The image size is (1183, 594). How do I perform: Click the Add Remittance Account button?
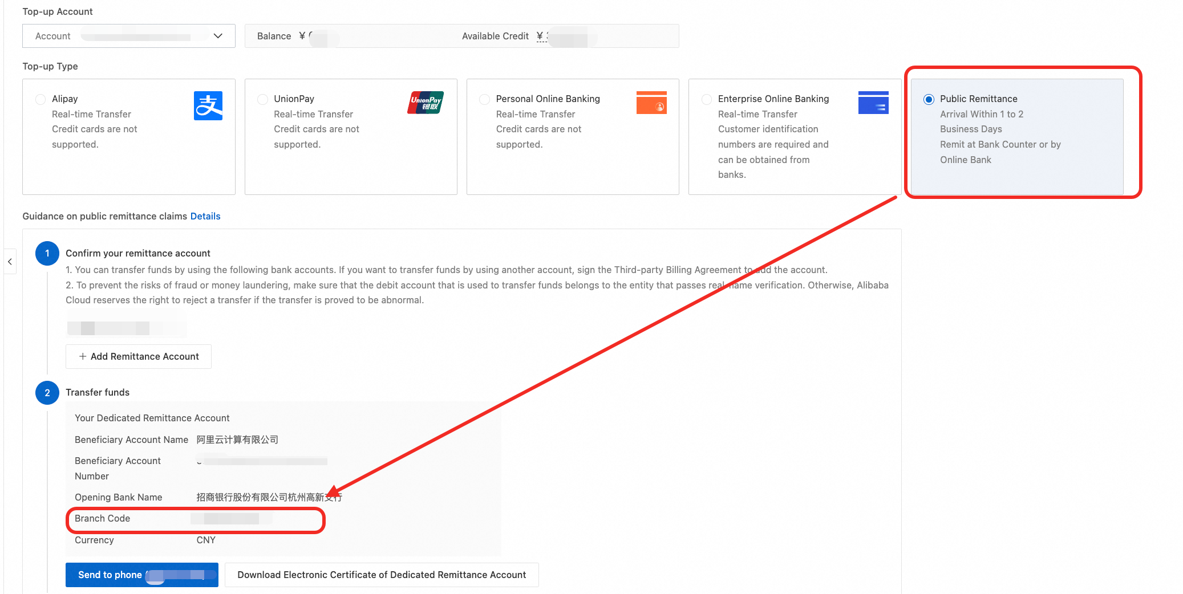pyautogui.click(x=139, y=356)
